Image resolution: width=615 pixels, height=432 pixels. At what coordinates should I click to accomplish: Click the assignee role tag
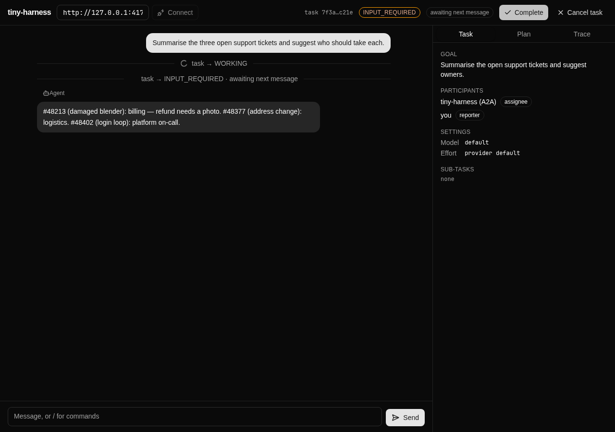516,102
